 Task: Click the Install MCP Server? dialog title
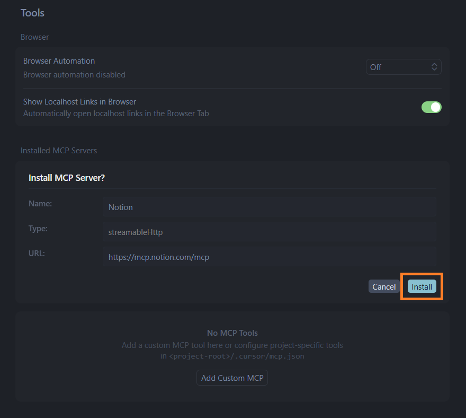pyautogui.click(x=67, y=178)
